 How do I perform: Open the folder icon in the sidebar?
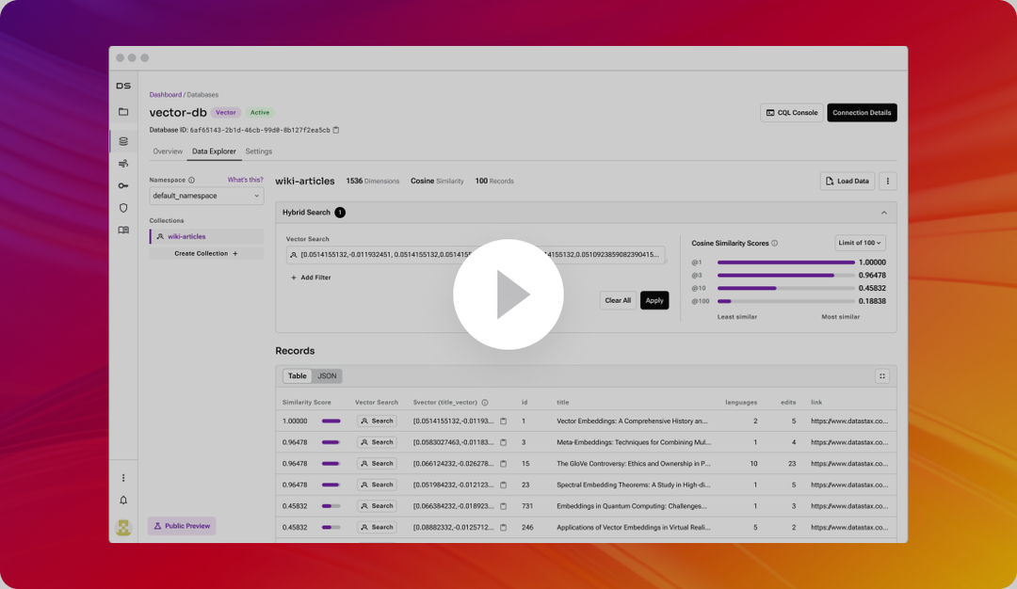(x=123, y=112)
